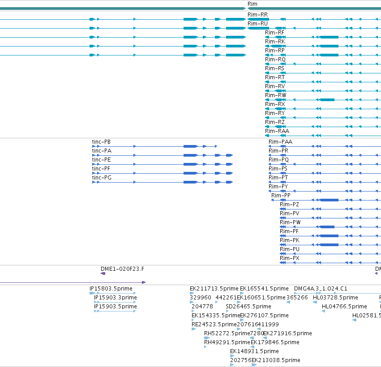
Task: Select the Rim gene label
Action: tap(252, 4)
